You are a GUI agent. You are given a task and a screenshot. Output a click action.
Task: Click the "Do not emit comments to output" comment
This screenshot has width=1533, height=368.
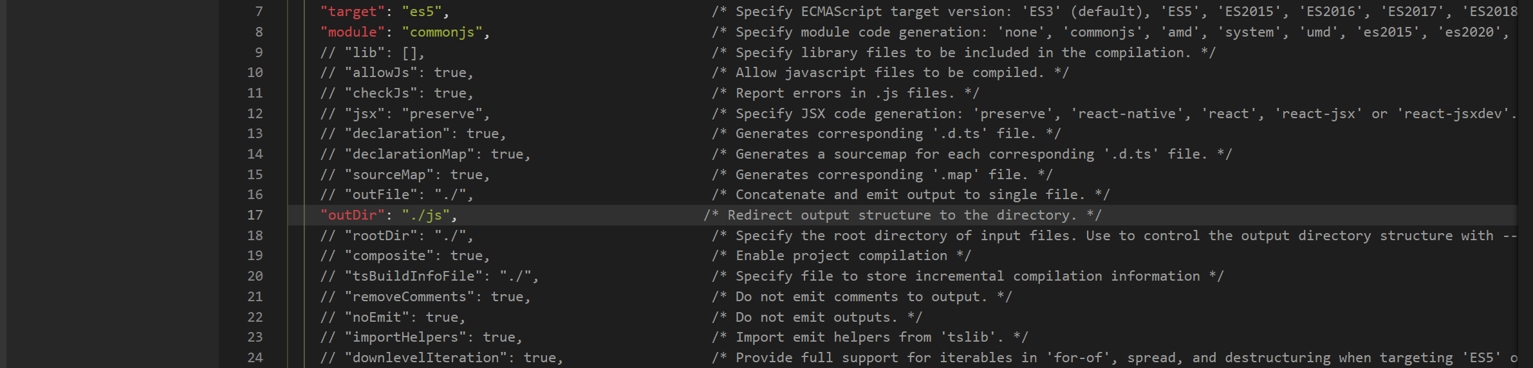point(862,297)
